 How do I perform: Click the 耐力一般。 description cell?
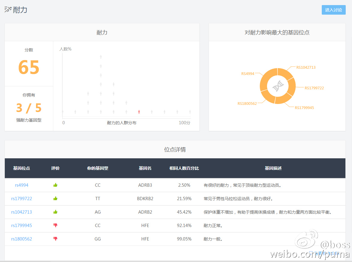click(x=213, y=239)
